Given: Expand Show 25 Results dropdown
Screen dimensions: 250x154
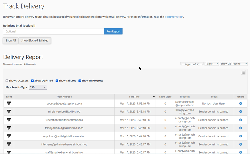Looking at the screenshot, I should click(x=234, y=64).
